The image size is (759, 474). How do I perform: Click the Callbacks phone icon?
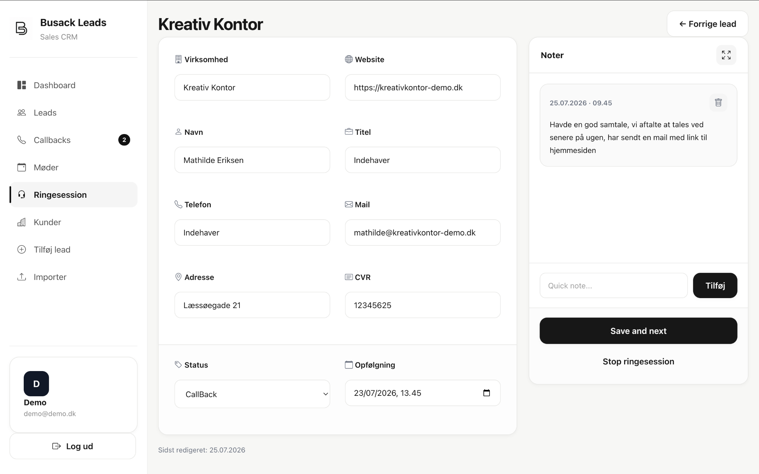coord(21,140)
